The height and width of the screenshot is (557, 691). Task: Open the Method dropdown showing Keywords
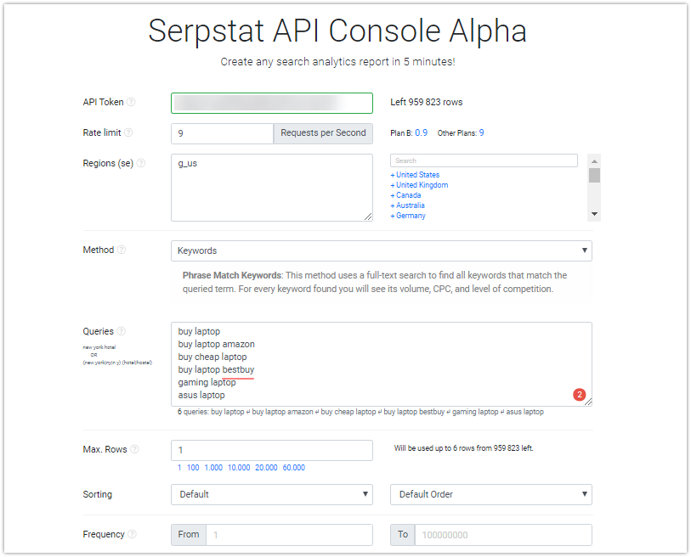[381, 250]
